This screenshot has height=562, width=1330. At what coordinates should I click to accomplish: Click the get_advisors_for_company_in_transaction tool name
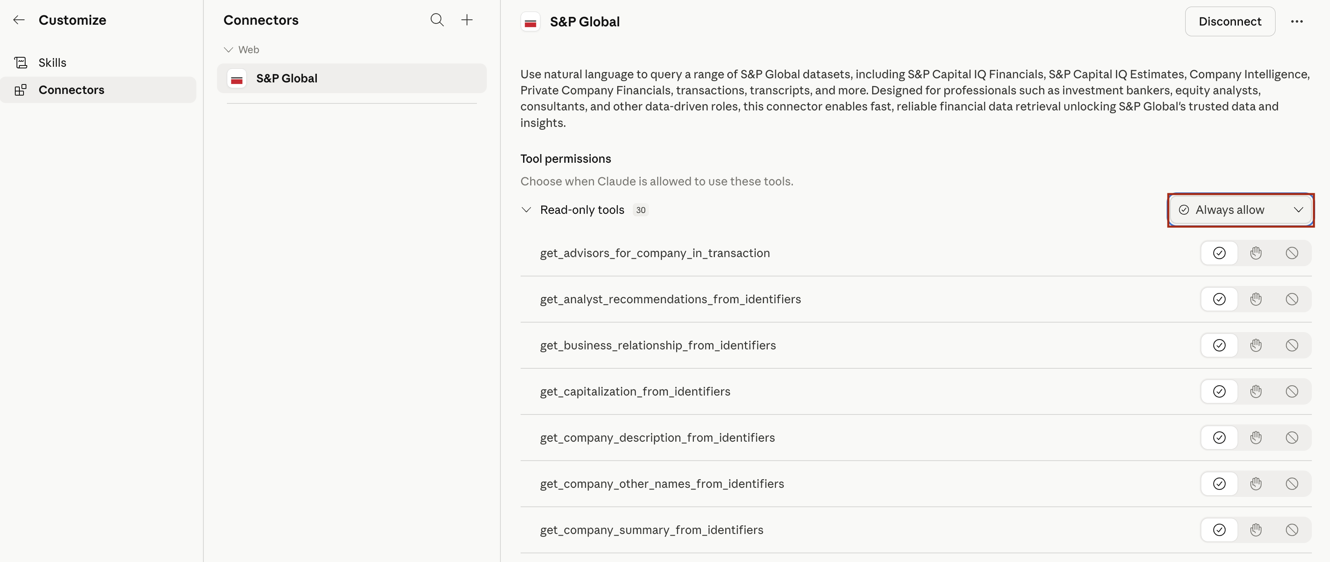[655, 253]
